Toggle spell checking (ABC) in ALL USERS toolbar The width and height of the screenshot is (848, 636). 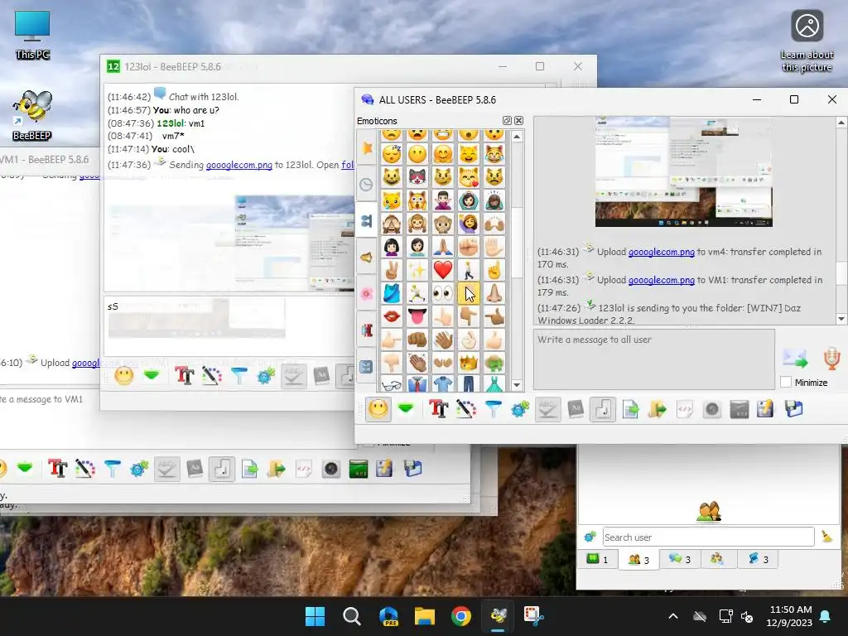tap(547, 409)
